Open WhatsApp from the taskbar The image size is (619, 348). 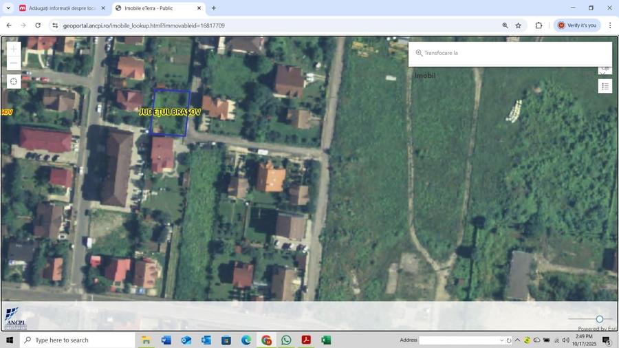(286, 340)
